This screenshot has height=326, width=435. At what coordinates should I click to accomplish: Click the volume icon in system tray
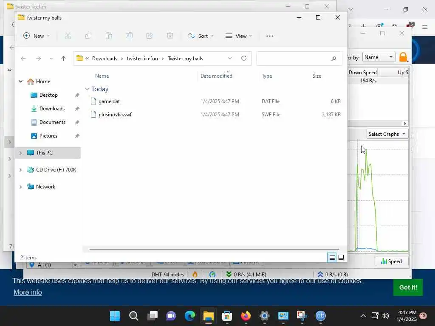coord(385,316)
